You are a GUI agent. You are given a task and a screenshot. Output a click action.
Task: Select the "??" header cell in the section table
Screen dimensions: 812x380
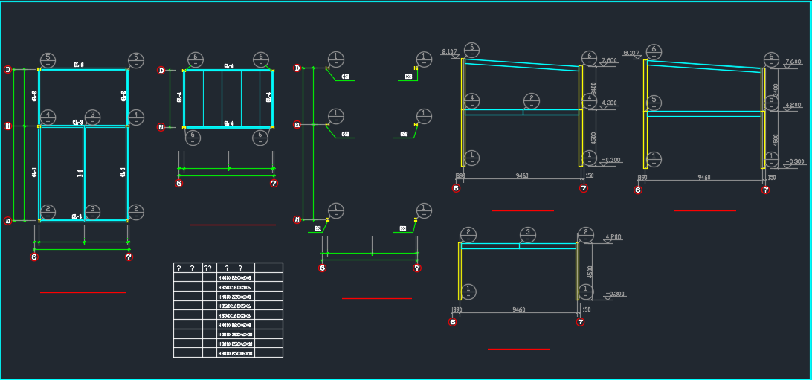209,268
